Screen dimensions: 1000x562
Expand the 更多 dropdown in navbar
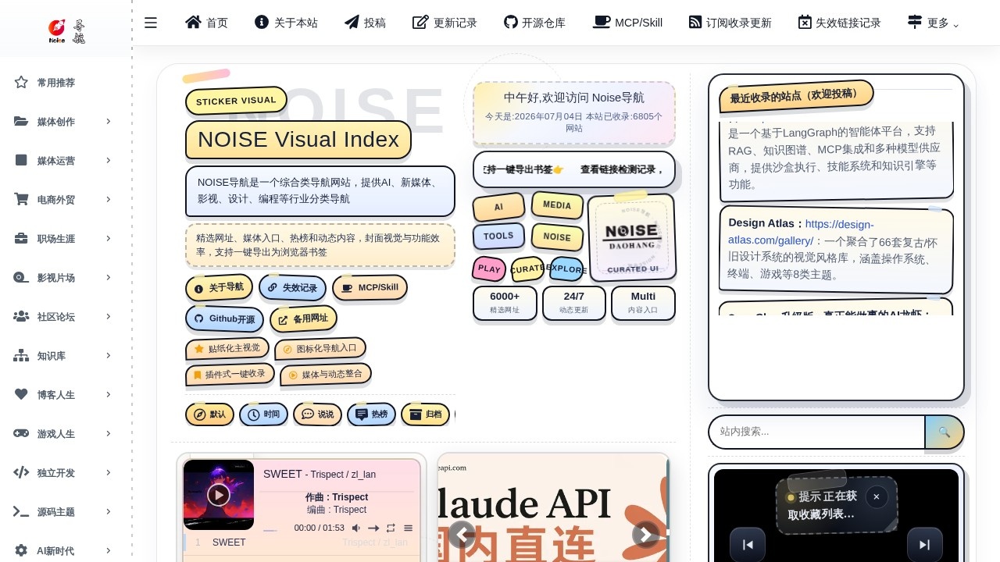click(x=933, y=23)
